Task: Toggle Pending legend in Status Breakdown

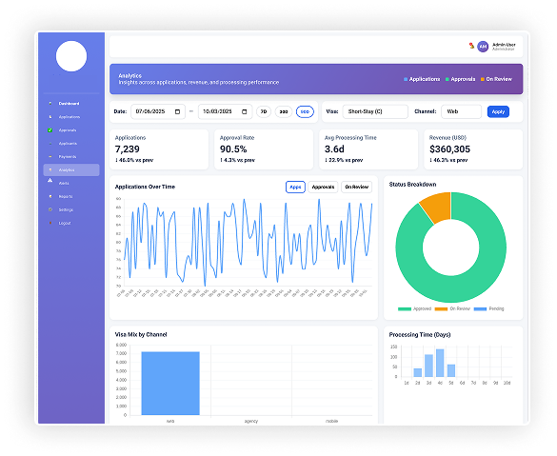Action: point(488,308)
